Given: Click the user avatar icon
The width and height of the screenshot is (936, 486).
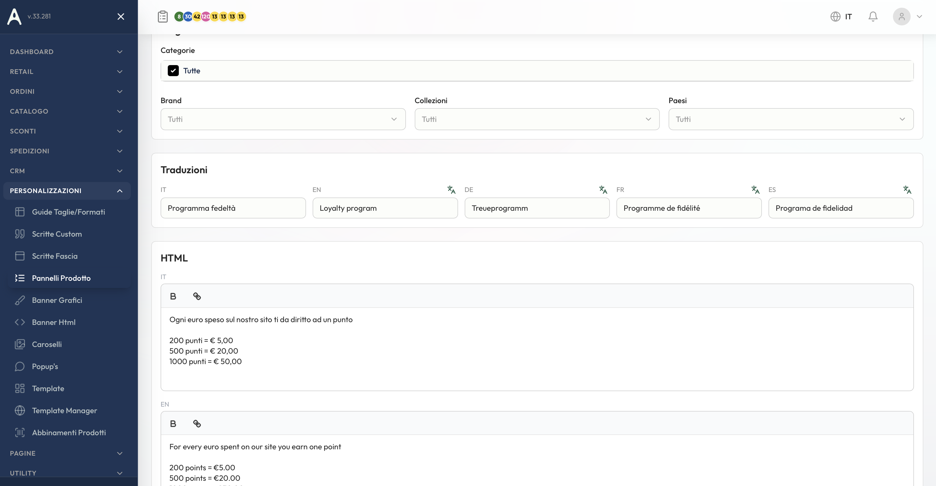Looking at the screenshot, I should [902, 17].
